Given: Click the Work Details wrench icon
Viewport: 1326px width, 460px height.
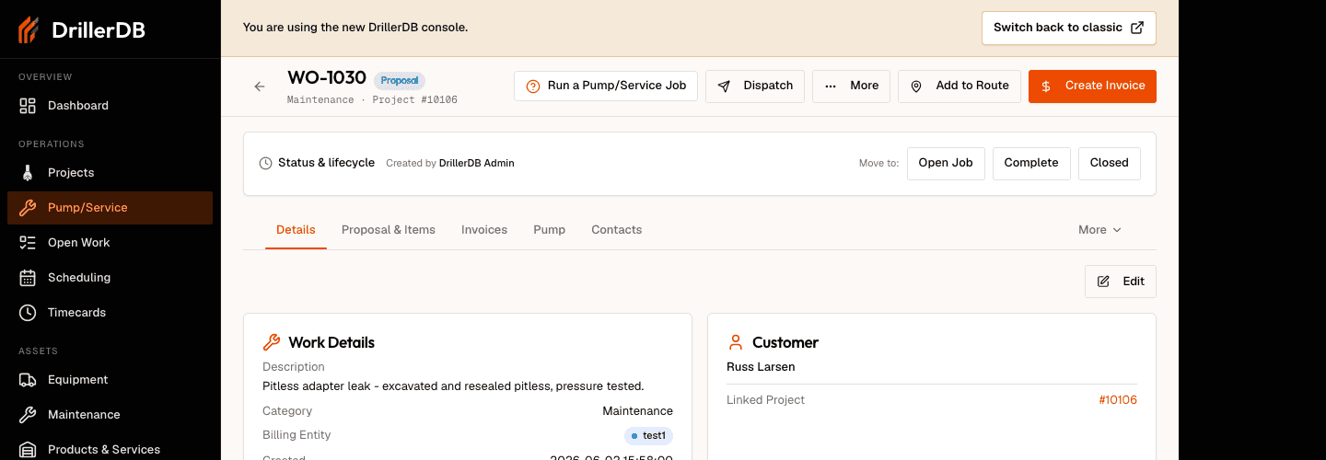Looking at the screenshot, I should tap(272, 342).
